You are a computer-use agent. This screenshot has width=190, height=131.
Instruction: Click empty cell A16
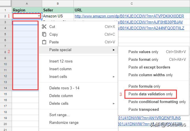point(25,100)
